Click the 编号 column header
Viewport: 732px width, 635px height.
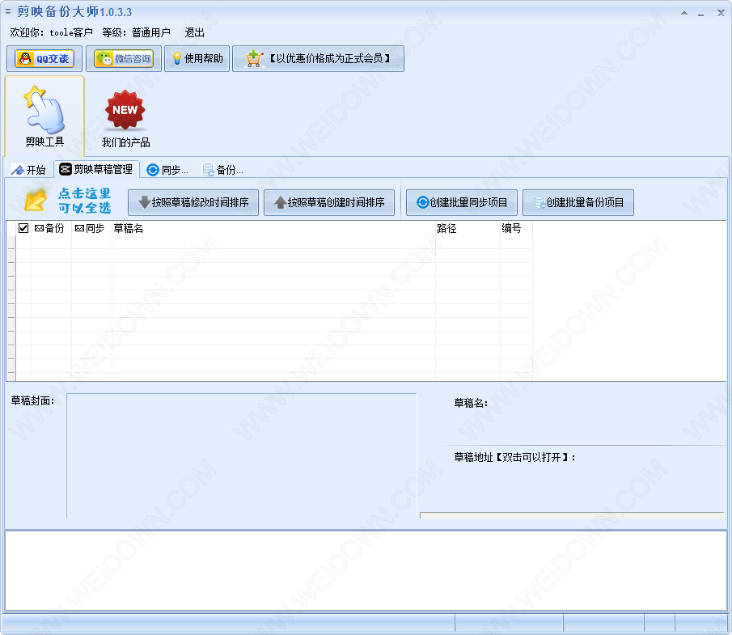tap(516, 228)
